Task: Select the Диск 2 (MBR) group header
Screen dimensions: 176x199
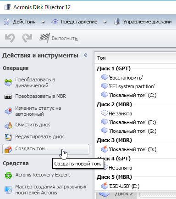Action: [114, 104]
